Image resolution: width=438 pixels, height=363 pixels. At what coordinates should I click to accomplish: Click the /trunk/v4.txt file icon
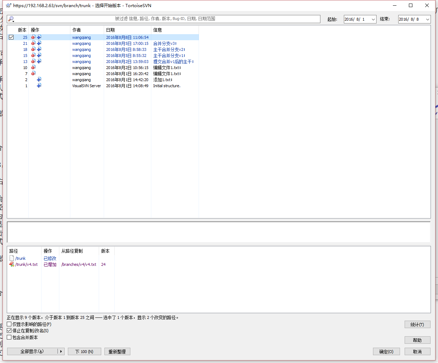(12, 264)
